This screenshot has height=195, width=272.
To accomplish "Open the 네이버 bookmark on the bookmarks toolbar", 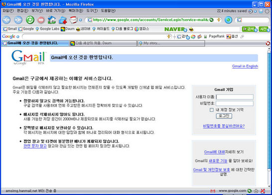I will pyautogui.click(x=83, y=29).
